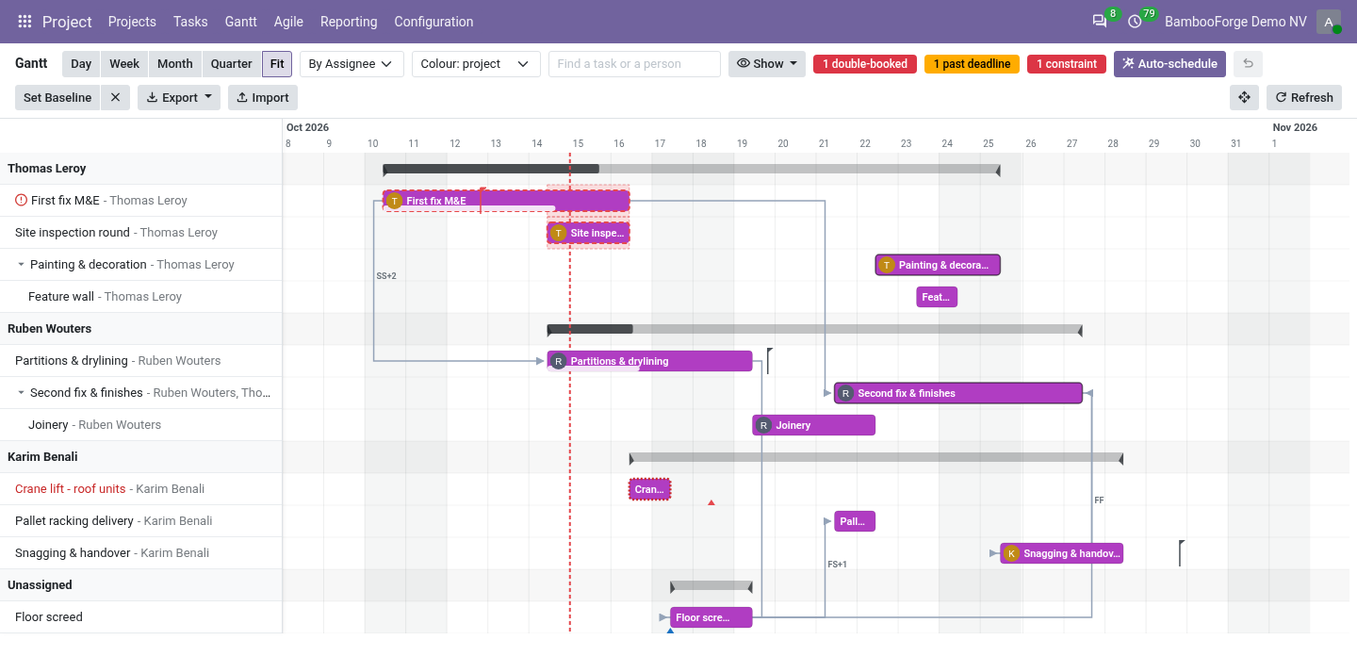This screenshot has height=656, width=1357.
Task: Open the Export dropdown
Action: point(179,97)
